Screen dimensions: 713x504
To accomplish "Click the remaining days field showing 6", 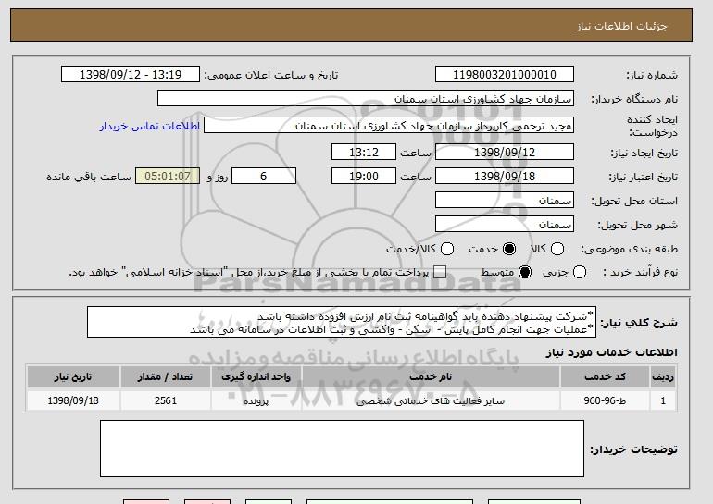I will tap(264, 177).
